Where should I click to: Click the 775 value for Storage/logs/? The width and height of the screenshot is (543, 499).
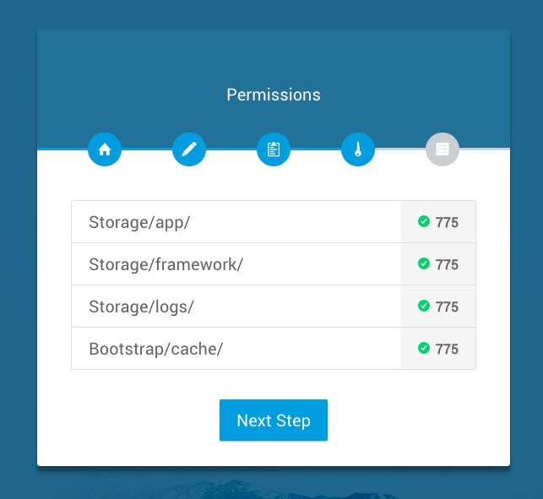pos(447,307)
